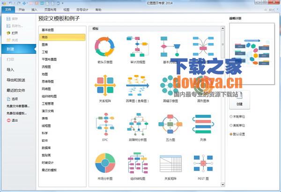This screenshot has height=192, width=281.
Task: Switch to the 符号设计 symbol design tab
Action: (82, 9)
